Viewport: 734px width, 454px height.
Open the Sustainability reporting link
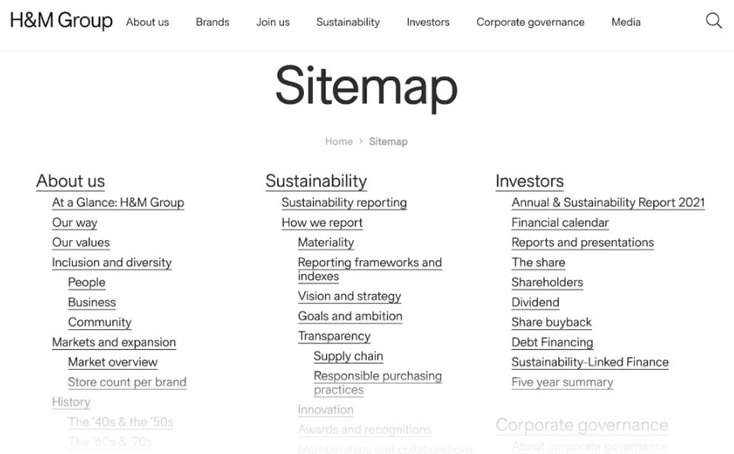click(x=343, y=202)
